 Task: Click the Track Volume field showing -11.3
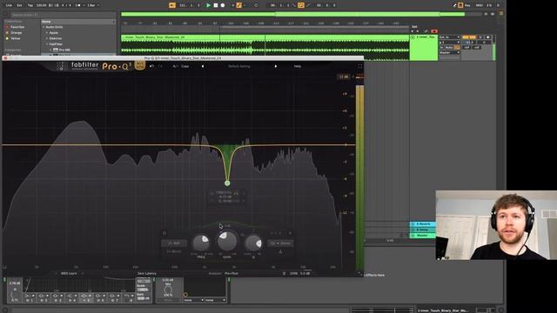click(469, 43)
